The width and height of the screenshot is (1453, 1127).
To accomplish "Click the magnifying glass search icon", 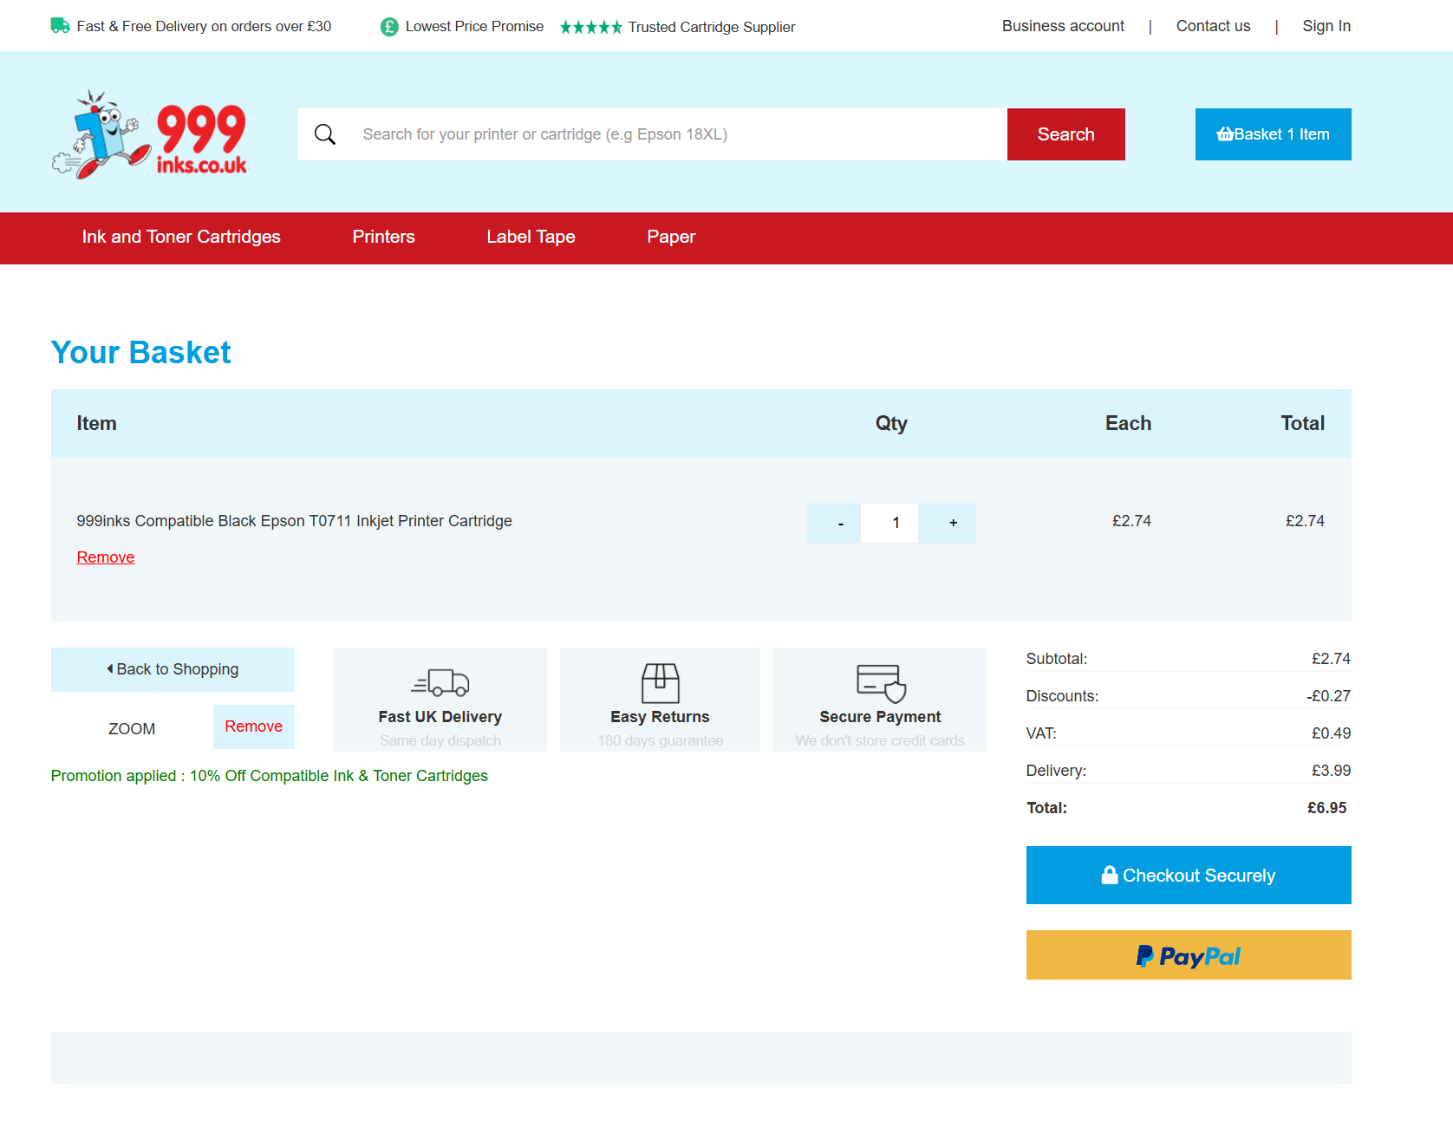I will click(325, 134).
